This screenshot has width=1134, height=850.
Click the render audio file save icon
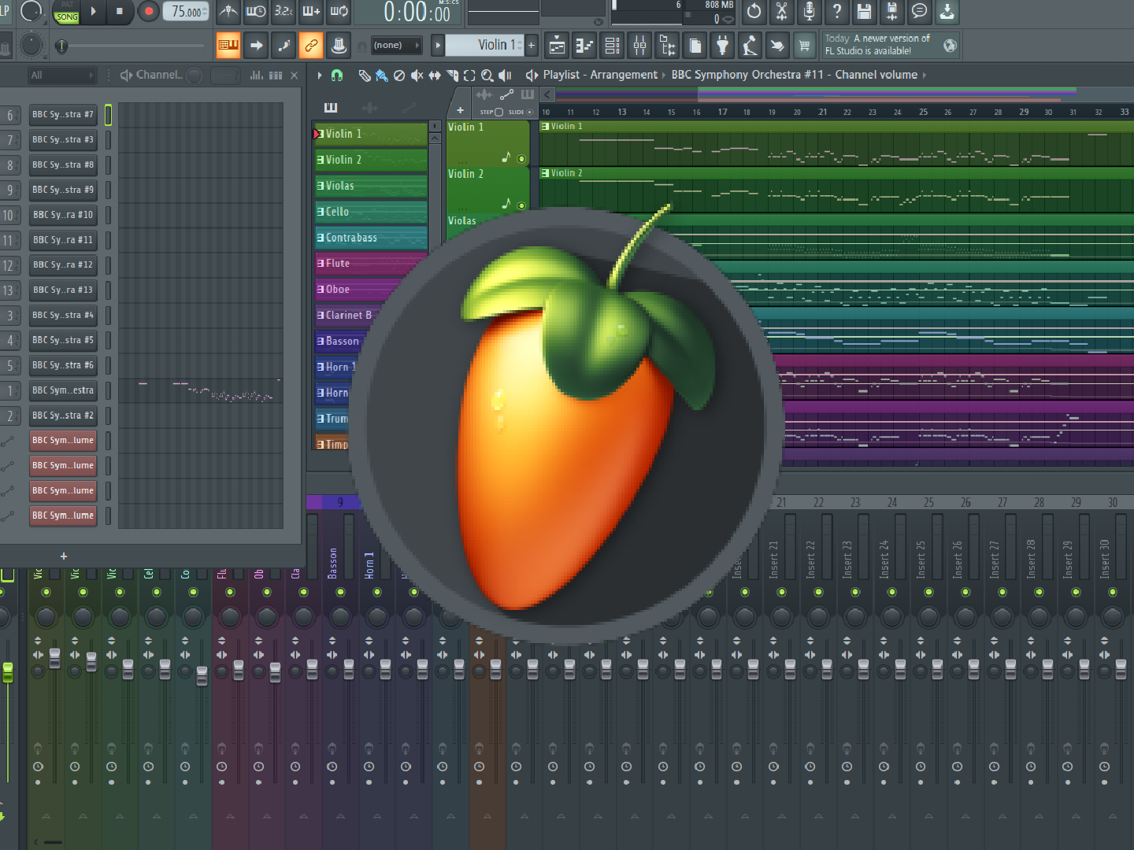click(x=891, y=12)
